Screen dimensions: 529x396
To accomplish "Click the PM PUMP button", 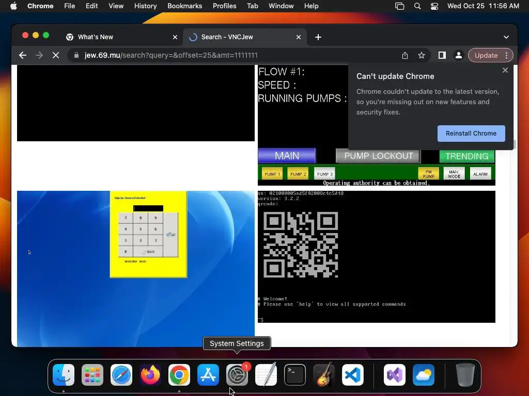I will pyautogui.click(x=428, y=174).
